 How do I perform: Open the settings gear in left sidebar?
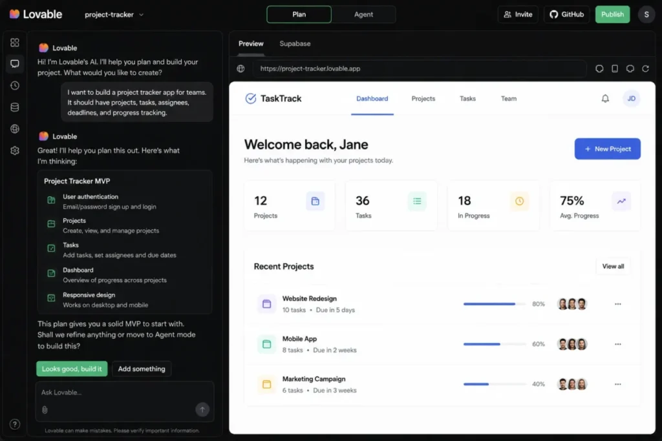click(x=15, y=150)
